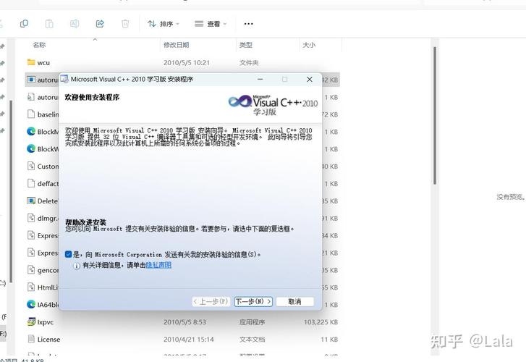
Task: Sort by the 类型 column header
Action: coord(245,45)
